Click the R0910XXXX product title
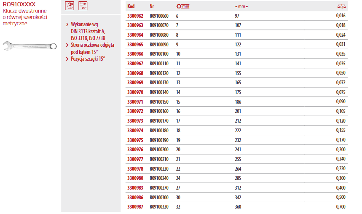362x214 pixels. (x=19, y=4)
